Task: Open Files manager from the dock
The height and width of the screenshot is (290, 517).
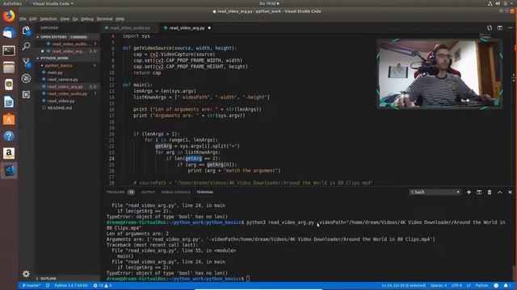Action: pyautogui.click(x=9, y=68)
